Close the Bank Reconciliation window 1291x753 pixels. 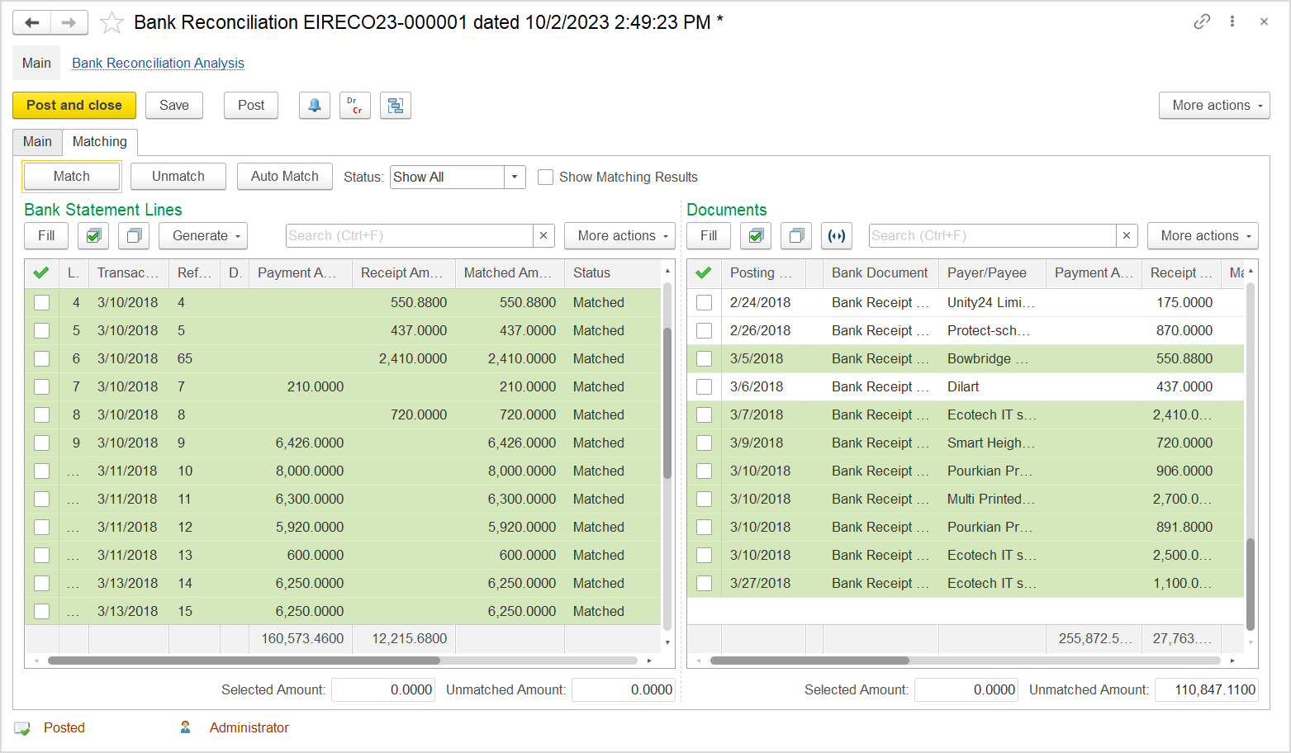coord(1264,21)
